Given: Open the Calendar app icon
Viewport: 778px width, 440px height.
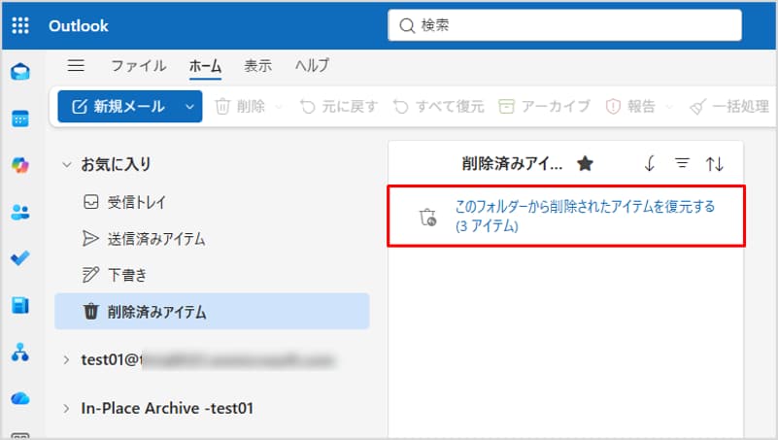Looking at the screenshot, I should pyautogui.click(x=20, y=119).
